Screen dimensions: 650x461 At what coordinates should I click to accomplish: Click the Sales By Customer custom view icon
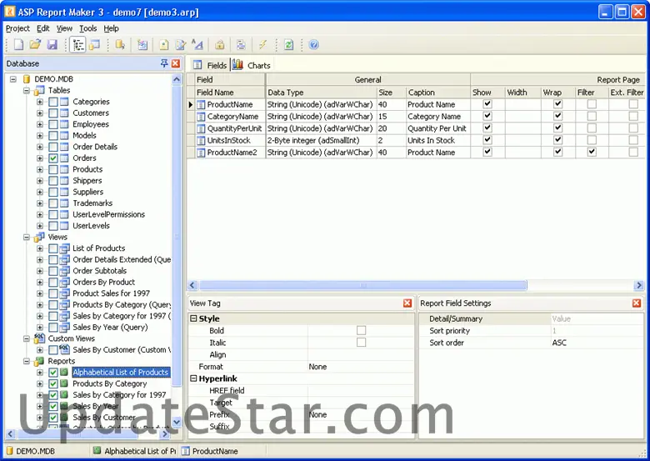pos(64,349)
